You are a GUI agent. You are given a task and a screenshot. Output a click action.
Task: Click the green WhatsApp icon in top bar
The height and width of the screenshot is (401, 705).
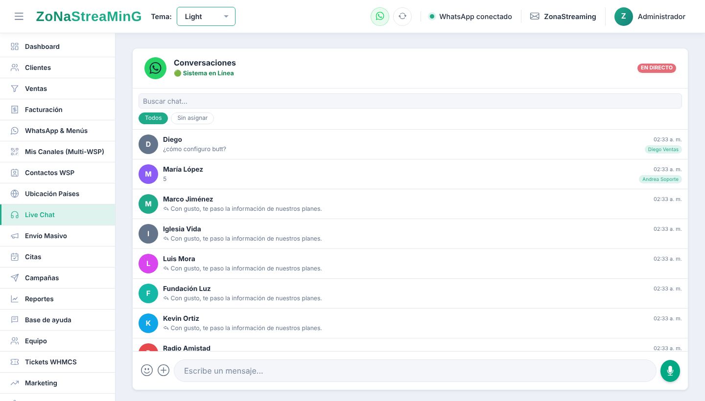[x=380, y=16]
